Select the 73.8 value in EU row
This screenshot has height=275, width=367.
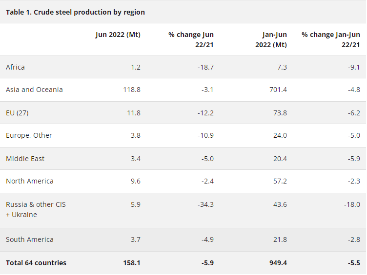[x=280, y=113]
